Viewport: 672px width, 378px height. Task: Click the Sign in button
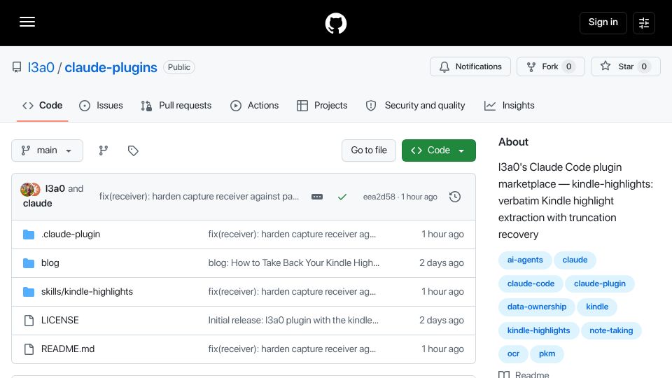pos(603,22)
